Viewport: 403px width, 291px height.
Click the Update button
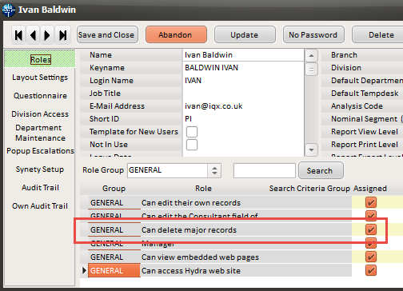(245, 34)
